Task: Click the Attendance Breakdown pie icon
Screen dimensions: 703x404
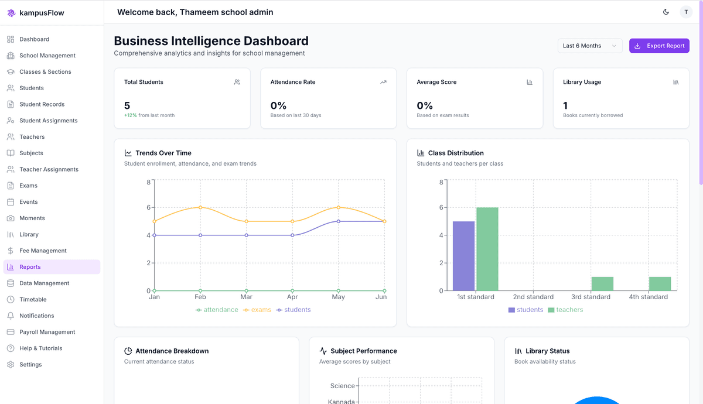Action: pyautogui.click(x=128, y=351)
